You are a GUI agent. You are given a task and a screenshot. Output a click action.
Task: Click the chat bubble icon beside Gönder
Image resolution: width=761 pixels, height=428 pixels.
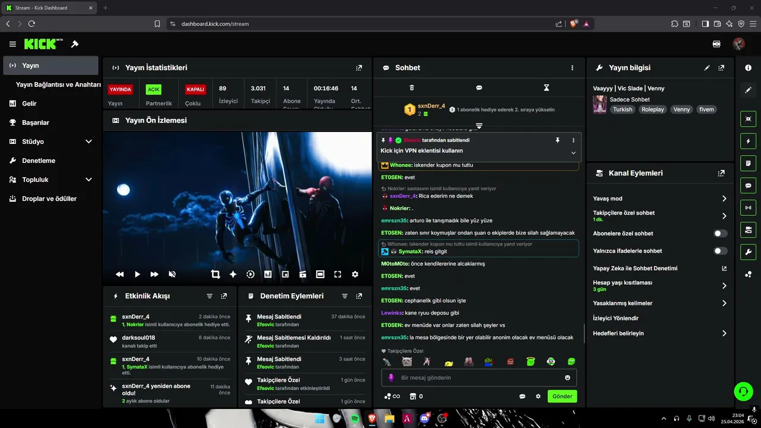pos(523,396)
